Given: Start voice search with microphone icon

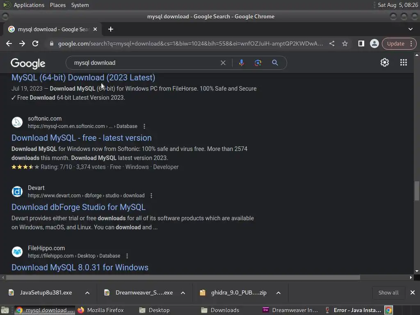Looking at the screenshot, I should pos(241,63).
